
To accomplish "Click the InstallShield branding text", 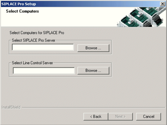I will coord(11,107).
